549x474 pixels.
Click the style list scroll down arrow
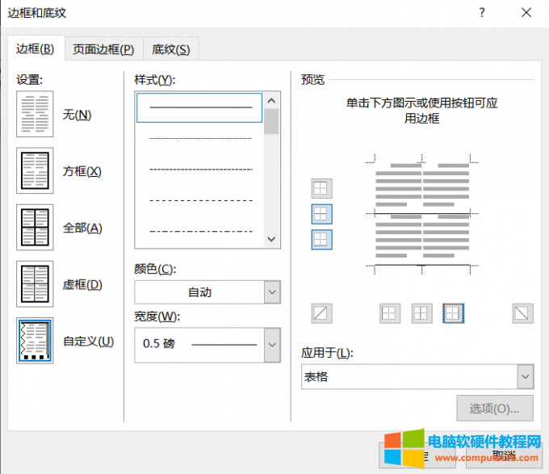click(271, 239)
